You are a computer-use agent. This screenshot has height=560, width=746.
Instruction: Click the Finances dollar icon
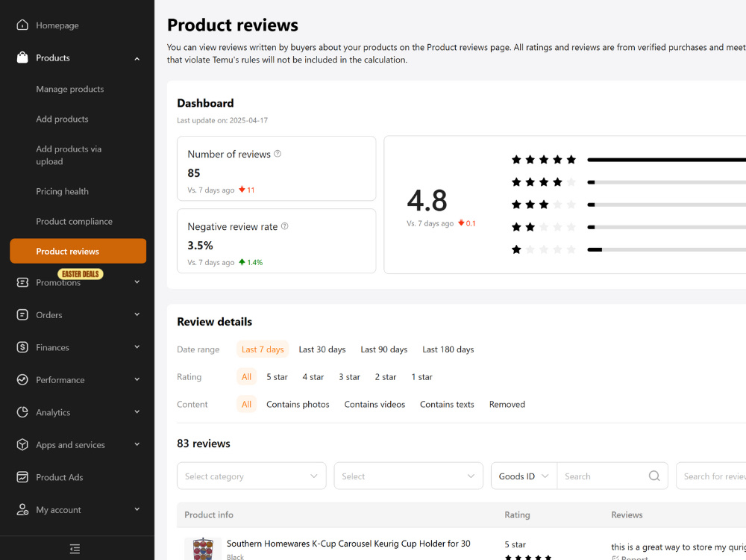pyautogui.click(x=22, y=347)
